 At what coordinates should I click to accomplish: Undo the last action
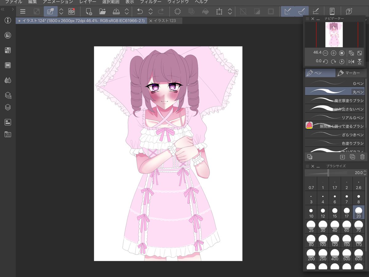140,12
